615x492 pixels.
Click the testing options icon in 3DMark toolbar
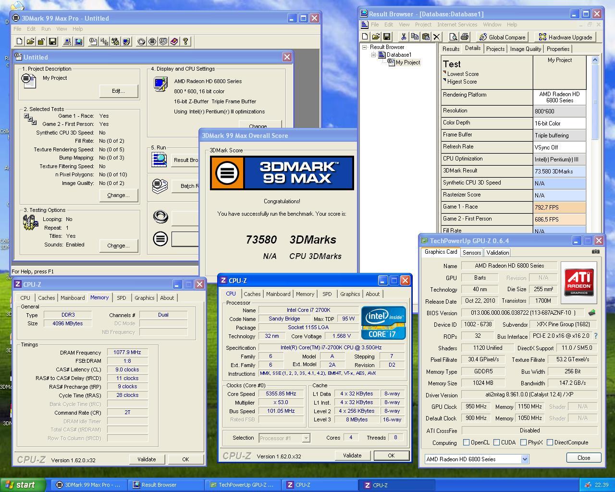coord(115,42)
